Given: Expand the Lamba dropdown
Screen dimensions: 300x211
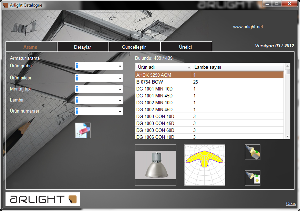Looking at the screenshot, I should coord(120,100).
